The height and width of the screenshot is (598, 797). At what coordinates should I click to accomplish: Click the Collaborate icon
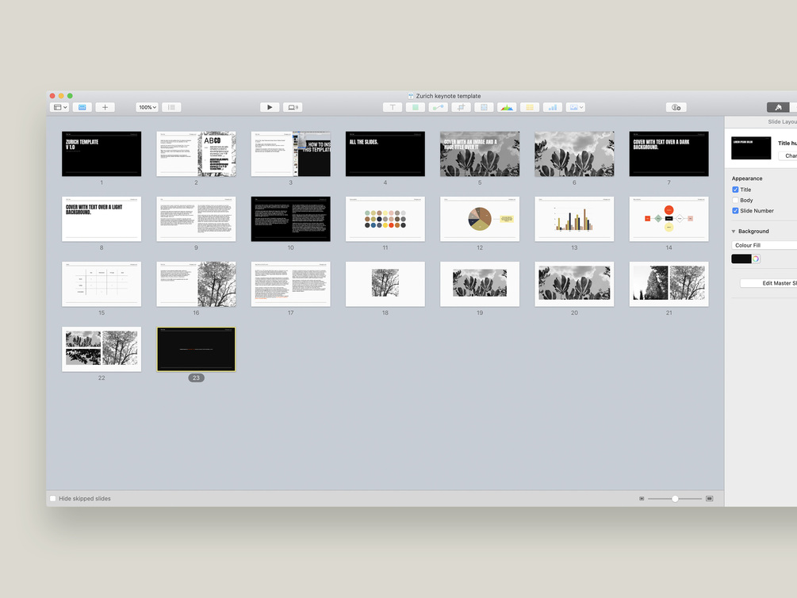(676, 107)
